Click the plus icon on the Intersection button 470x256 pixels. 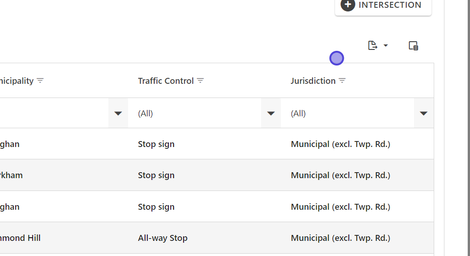click(348, 5)
